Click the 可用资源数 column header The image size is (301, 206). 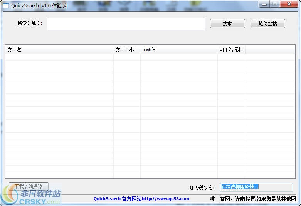click(231, 50)
